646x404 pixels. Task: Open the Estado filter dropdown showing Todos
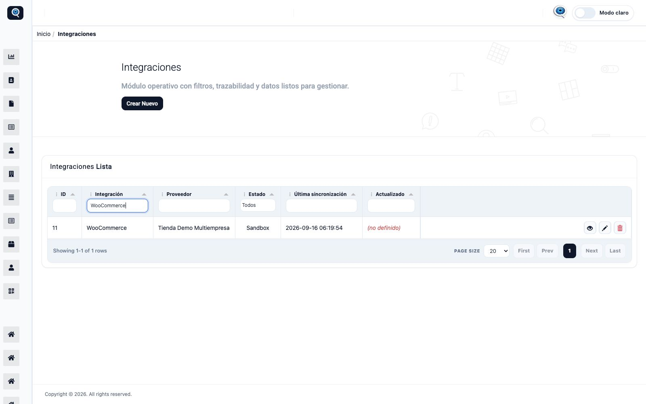pyautogui.click(x=258, y=205)
